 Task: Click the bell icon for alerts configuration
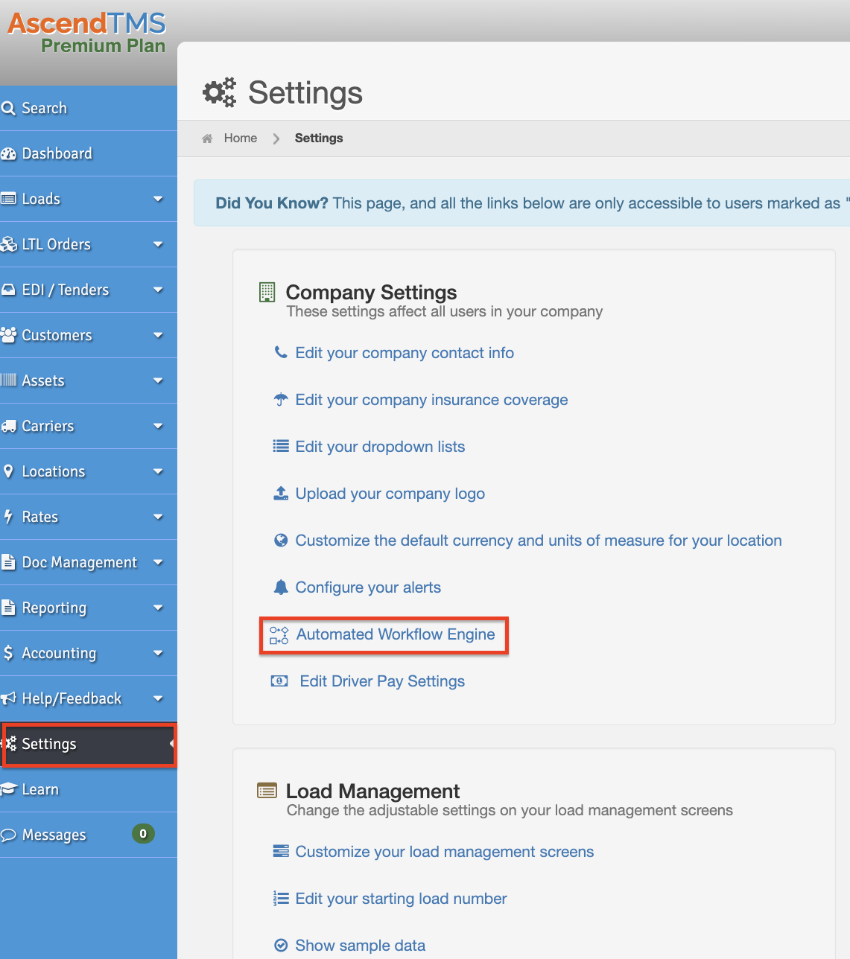pos(281,587)
